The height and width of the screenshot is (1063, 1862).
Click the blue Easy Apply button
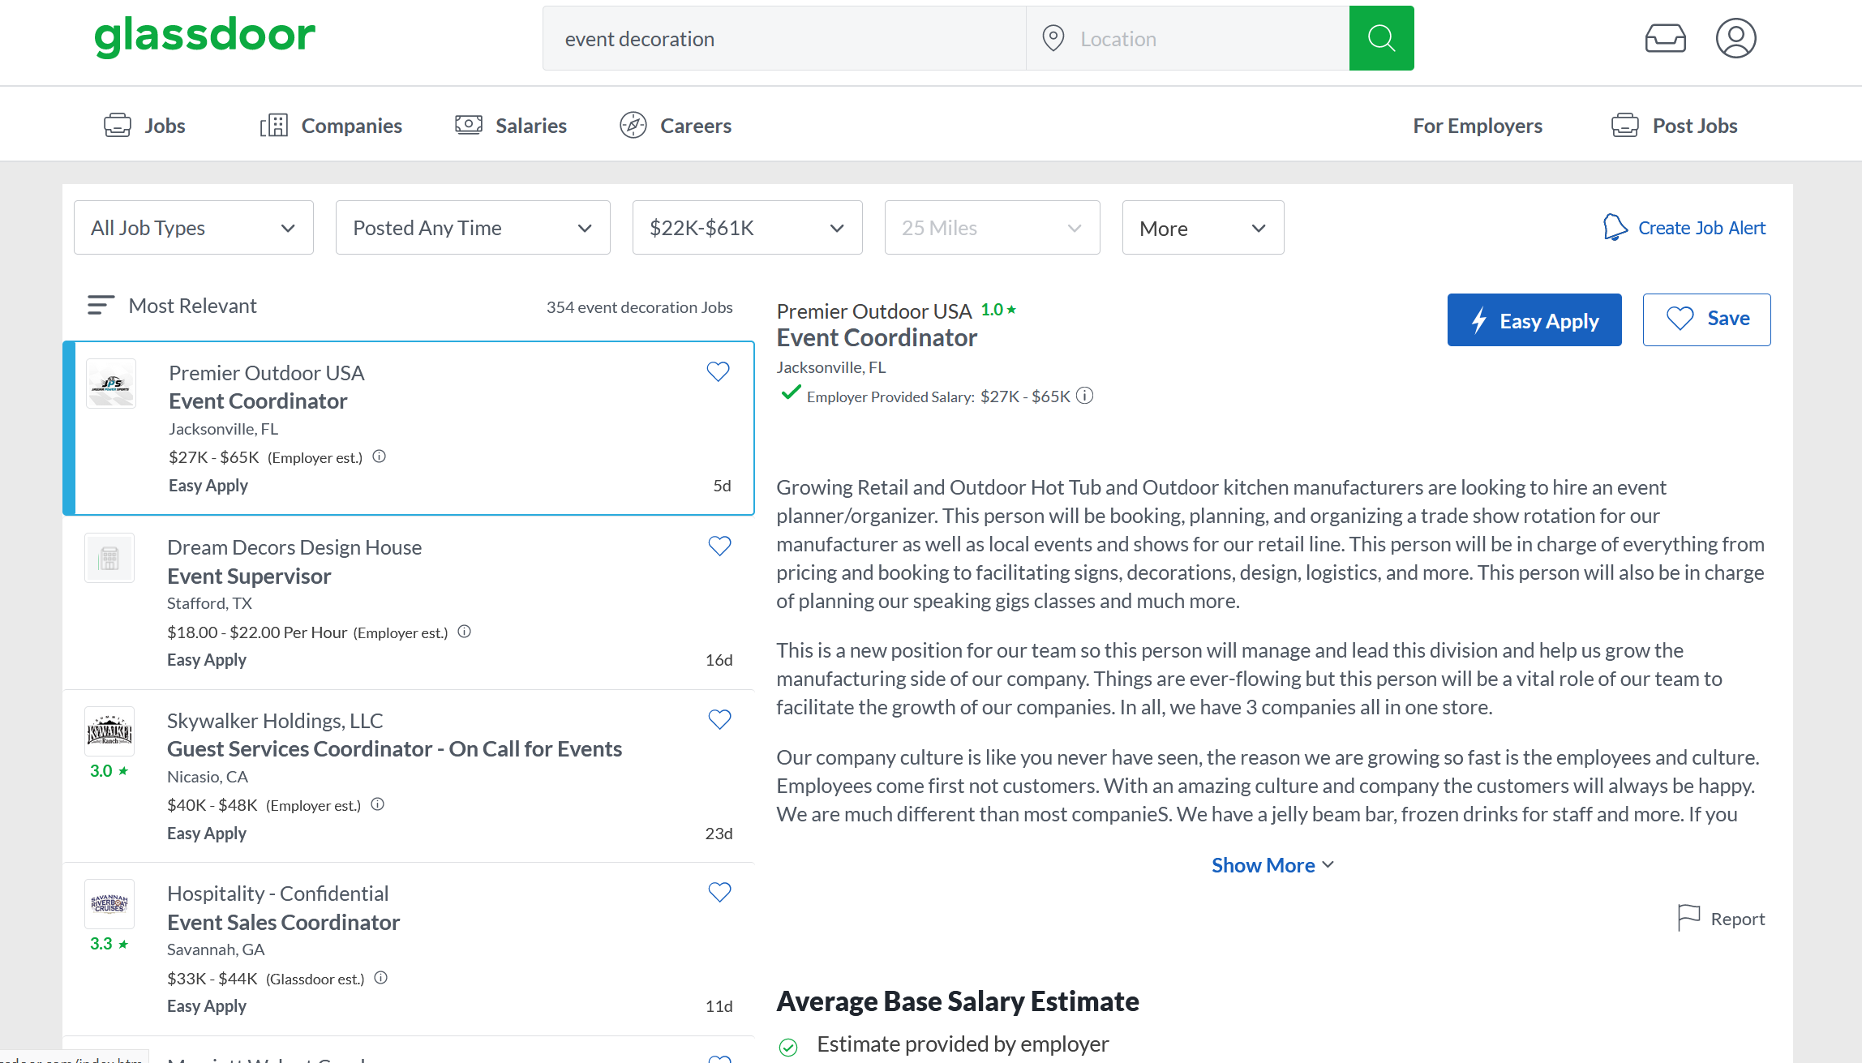point(1534,319)
